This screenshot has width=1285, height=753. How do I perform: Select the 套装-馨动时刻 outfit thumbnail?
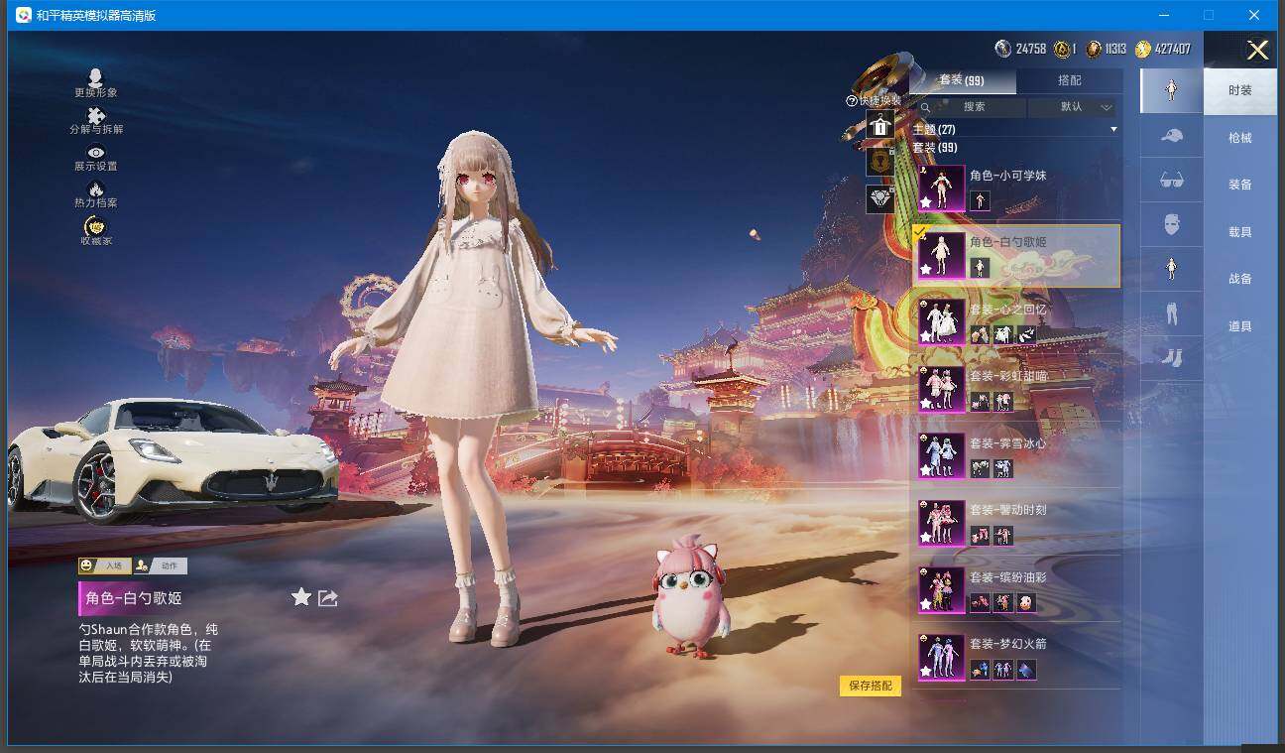pos(941,523)
